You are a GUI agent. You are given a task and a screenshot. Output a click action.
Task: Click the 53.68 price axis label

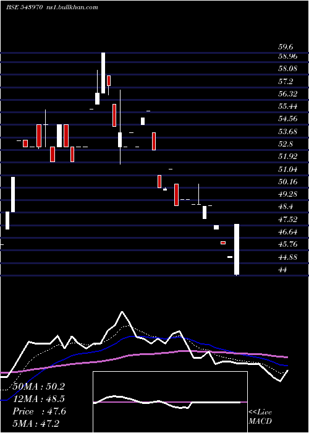[288, 131]
